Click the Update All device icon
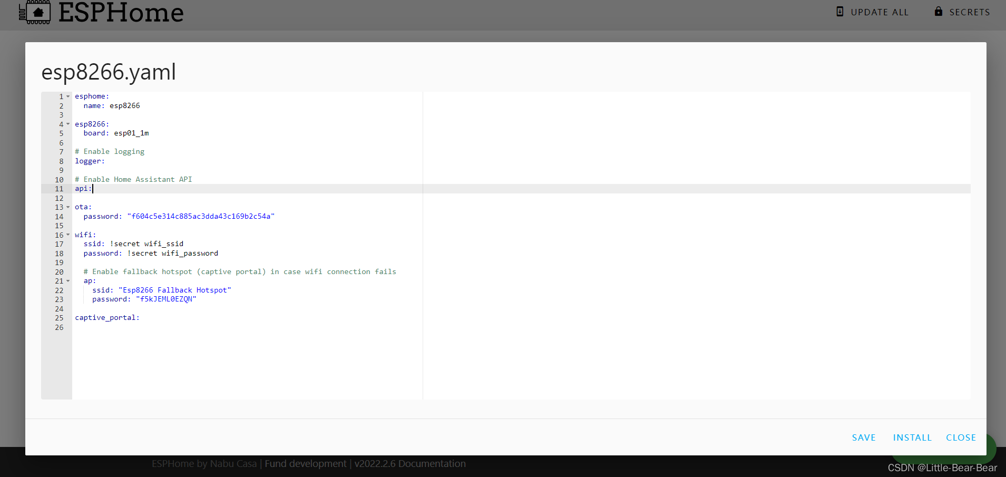The width and height of the screenshot is (1006, 477). [x=840, y=12]
